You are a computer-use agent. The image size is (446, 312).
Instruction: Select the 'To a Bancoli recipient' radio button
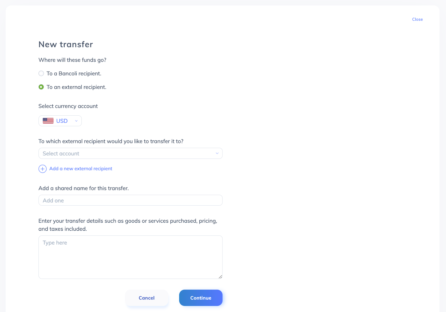(x=41, y=74)
